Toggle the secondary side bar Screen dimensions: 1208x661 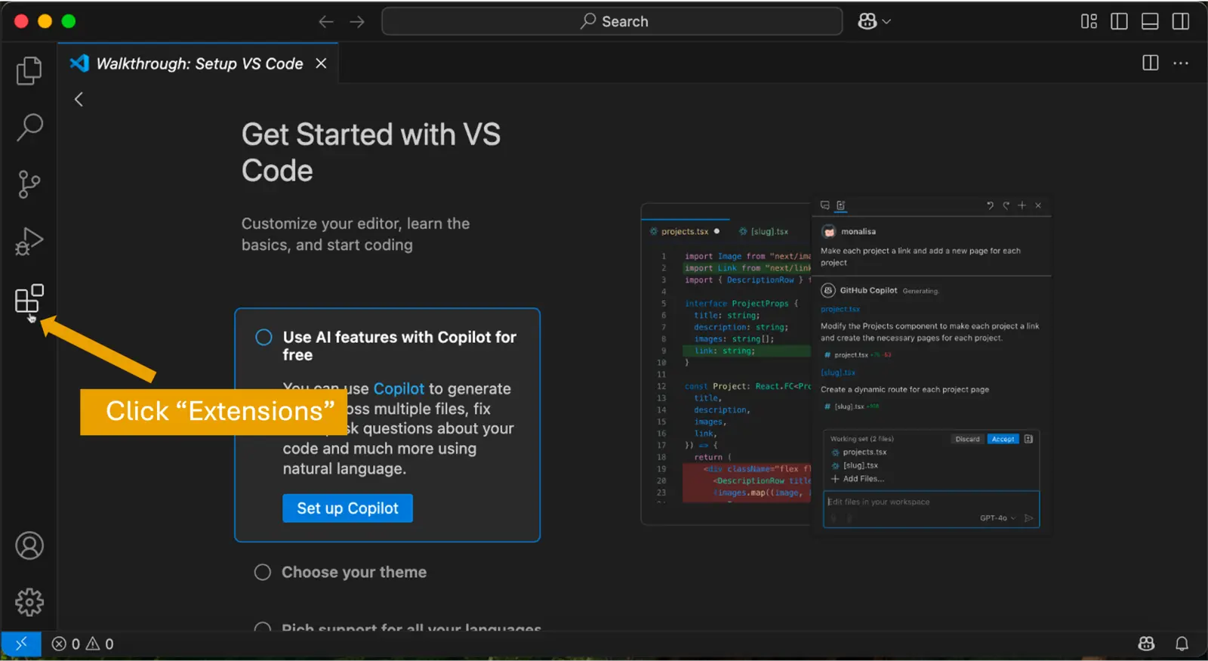point(1181,22)
